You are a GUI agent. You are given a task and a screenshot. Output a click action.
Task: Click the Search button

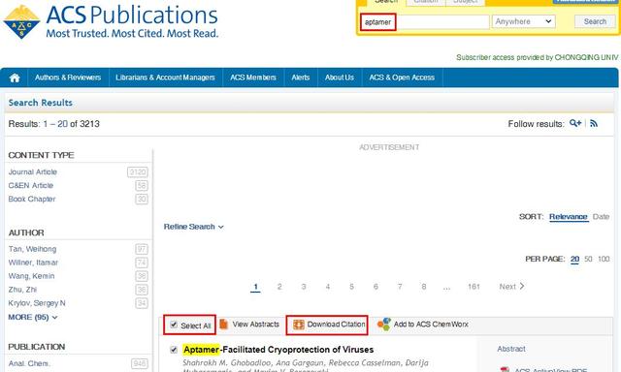[595, 21]
